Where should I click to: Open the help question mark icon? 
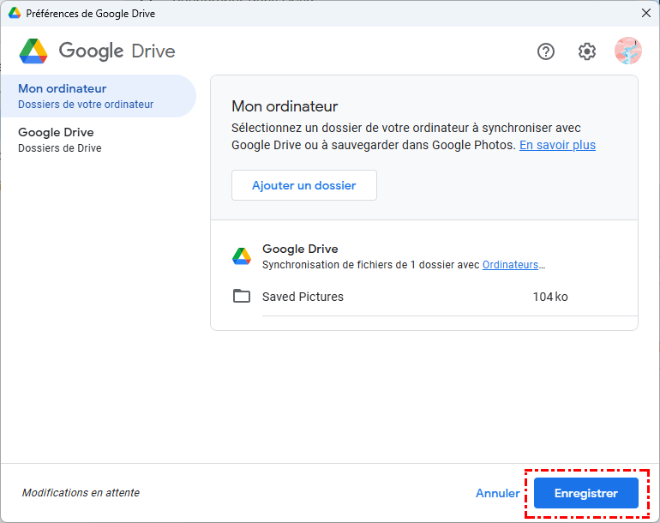546,51
